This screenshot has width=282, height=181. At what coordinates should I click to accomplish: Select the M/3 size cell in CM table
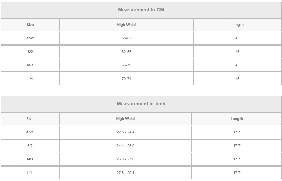click(x=30, y=65)
